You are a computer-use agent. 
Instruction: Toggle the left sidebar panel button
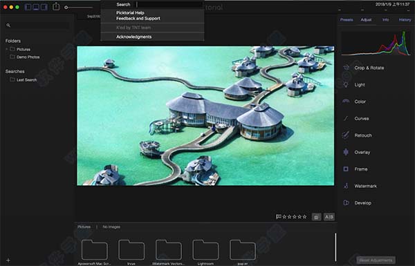(28, 7)
